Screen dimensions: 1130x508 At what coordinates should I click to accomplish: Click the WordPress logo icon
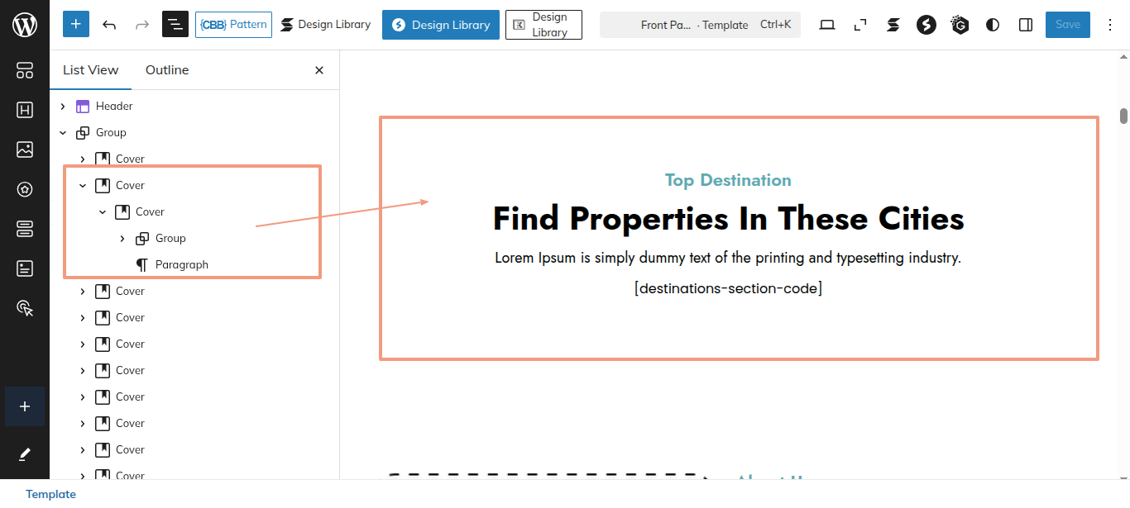click(x=25, y=25)
